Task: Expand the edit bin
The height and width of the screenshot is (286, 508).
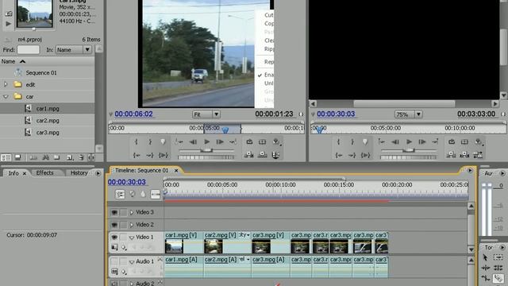Action: click(6, 85)
